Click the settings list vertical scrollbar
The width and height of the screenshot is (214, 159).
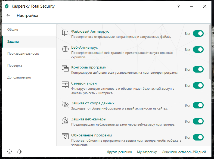(x=210, y=52)
